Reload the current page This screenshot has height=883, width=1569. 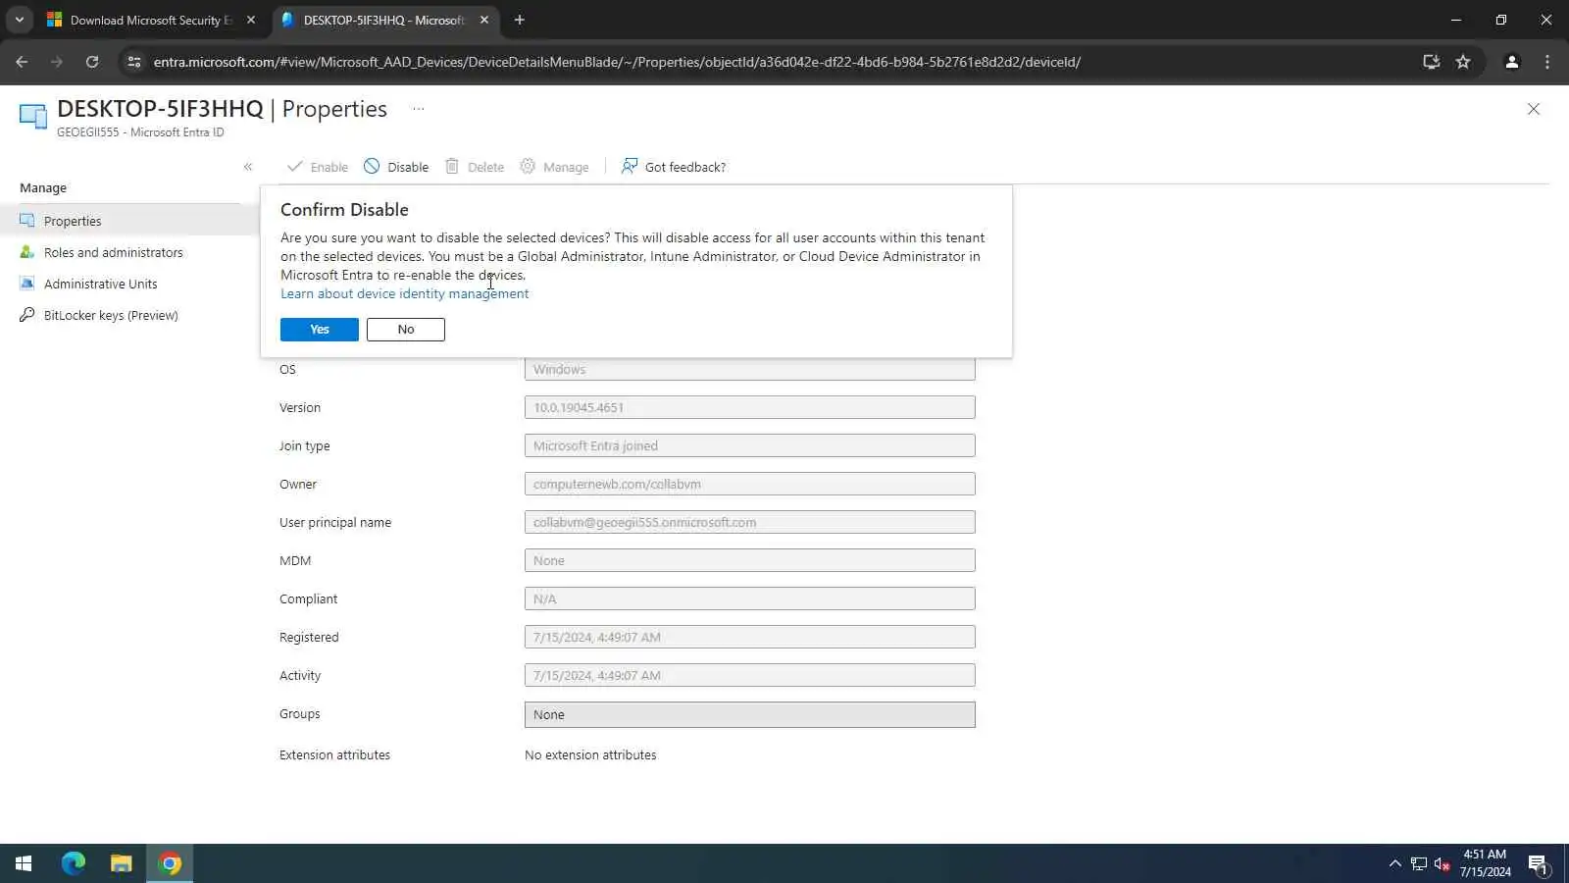(x=92, y=62)
